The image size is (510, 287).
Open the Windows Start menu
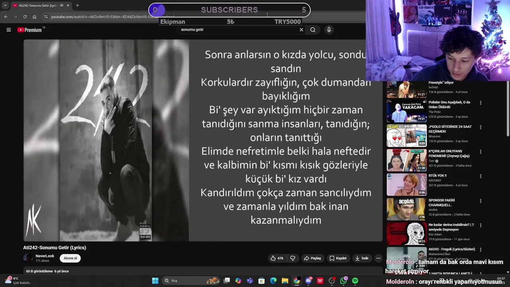155,281
